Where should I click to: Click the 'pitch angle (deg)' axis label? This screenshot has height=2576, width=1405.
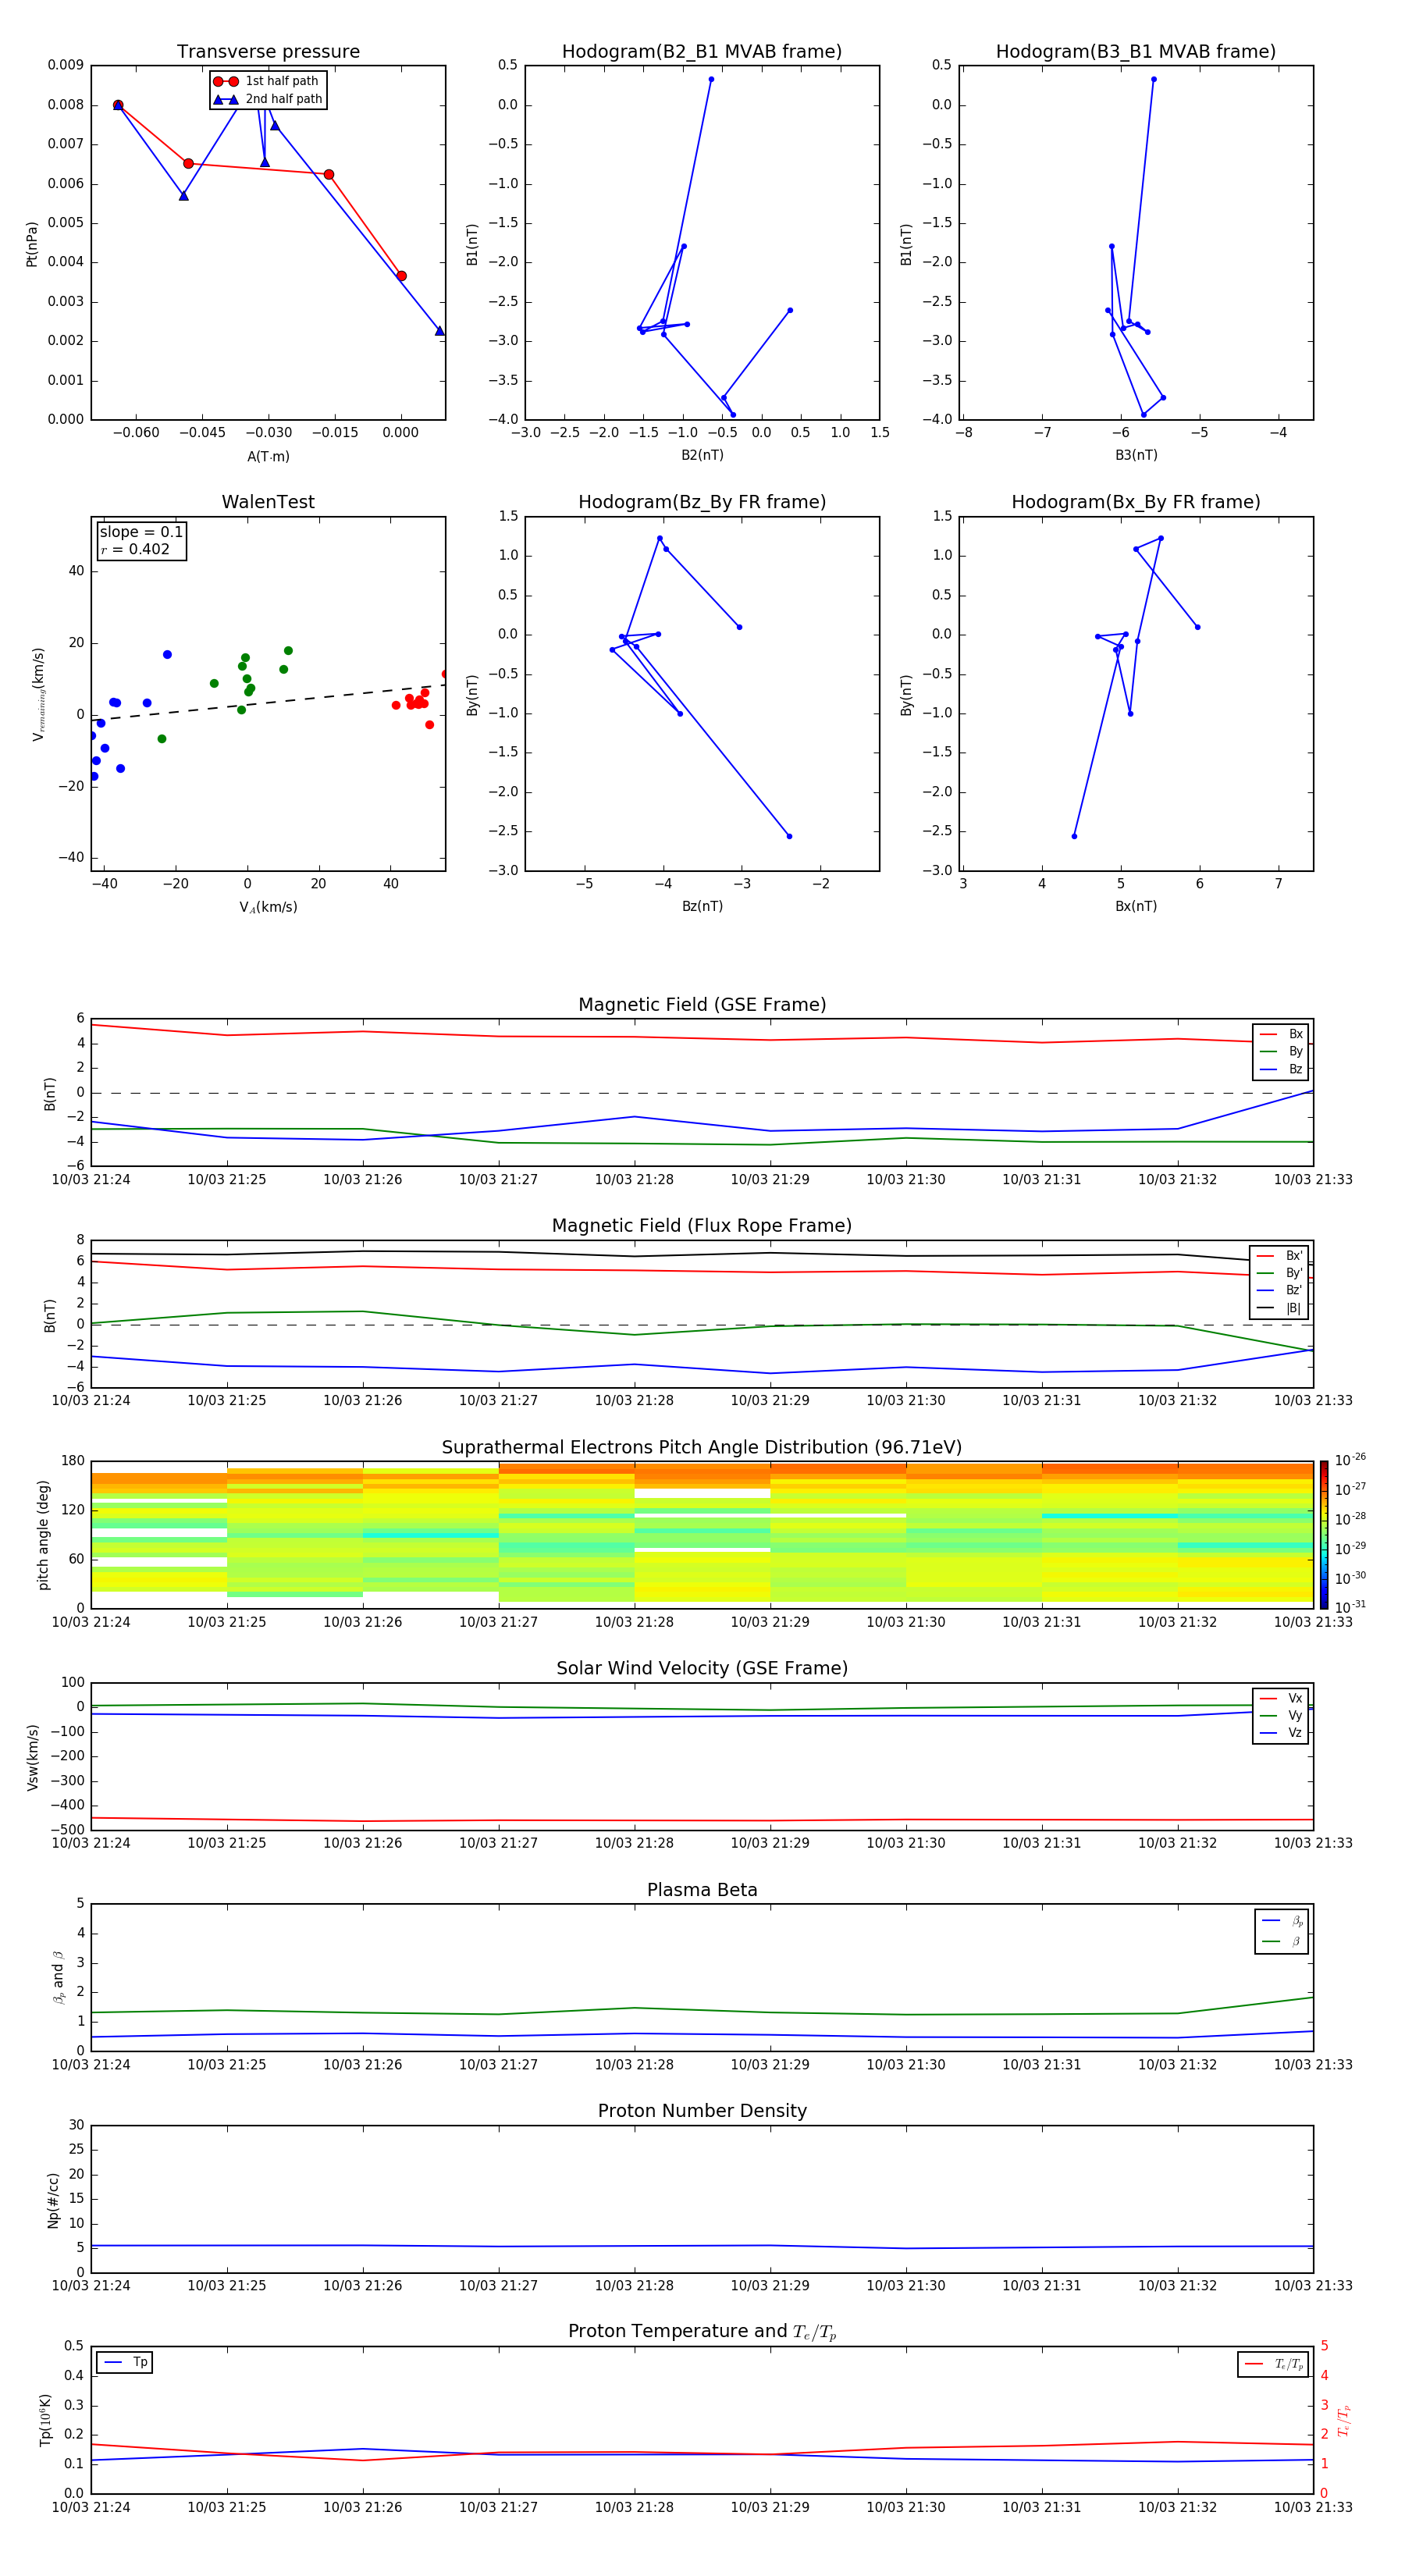pos(43,1534)
